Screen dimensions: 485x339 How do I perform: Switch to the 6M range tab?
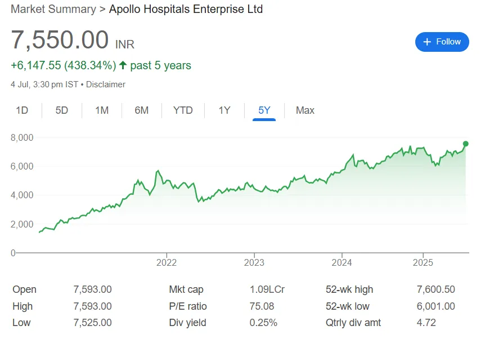pyautogui.click(x=142, y=110)
